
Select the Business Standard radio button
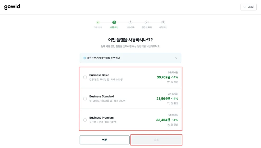click(x=85, y=98)
